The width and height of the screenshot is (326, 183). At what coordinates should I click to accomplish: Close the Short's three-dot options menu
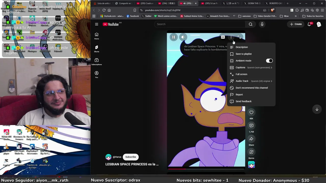coord(231,37)
